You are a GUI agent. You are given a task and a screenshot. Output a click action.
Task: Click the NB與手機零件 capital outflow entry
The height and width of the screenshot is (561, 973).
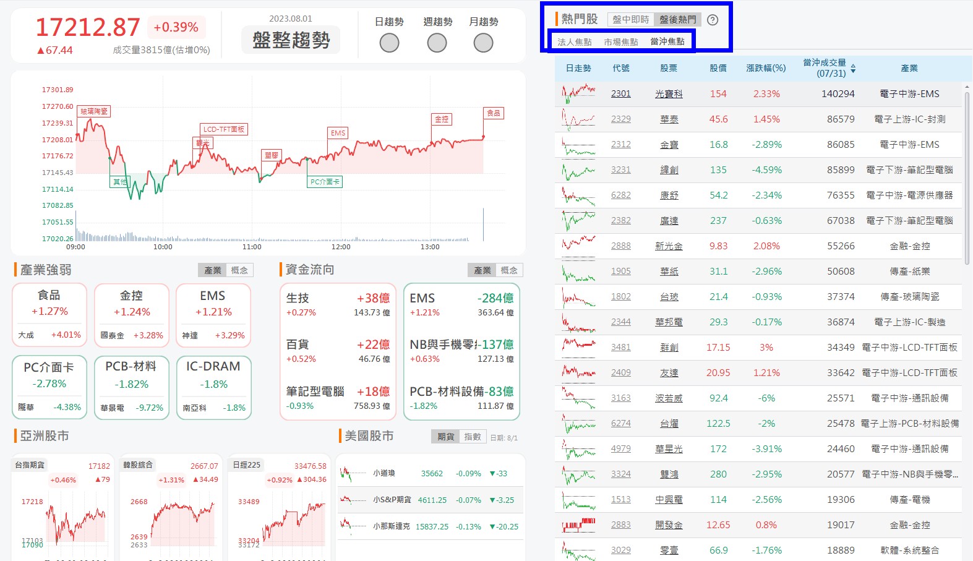[461, 351]
